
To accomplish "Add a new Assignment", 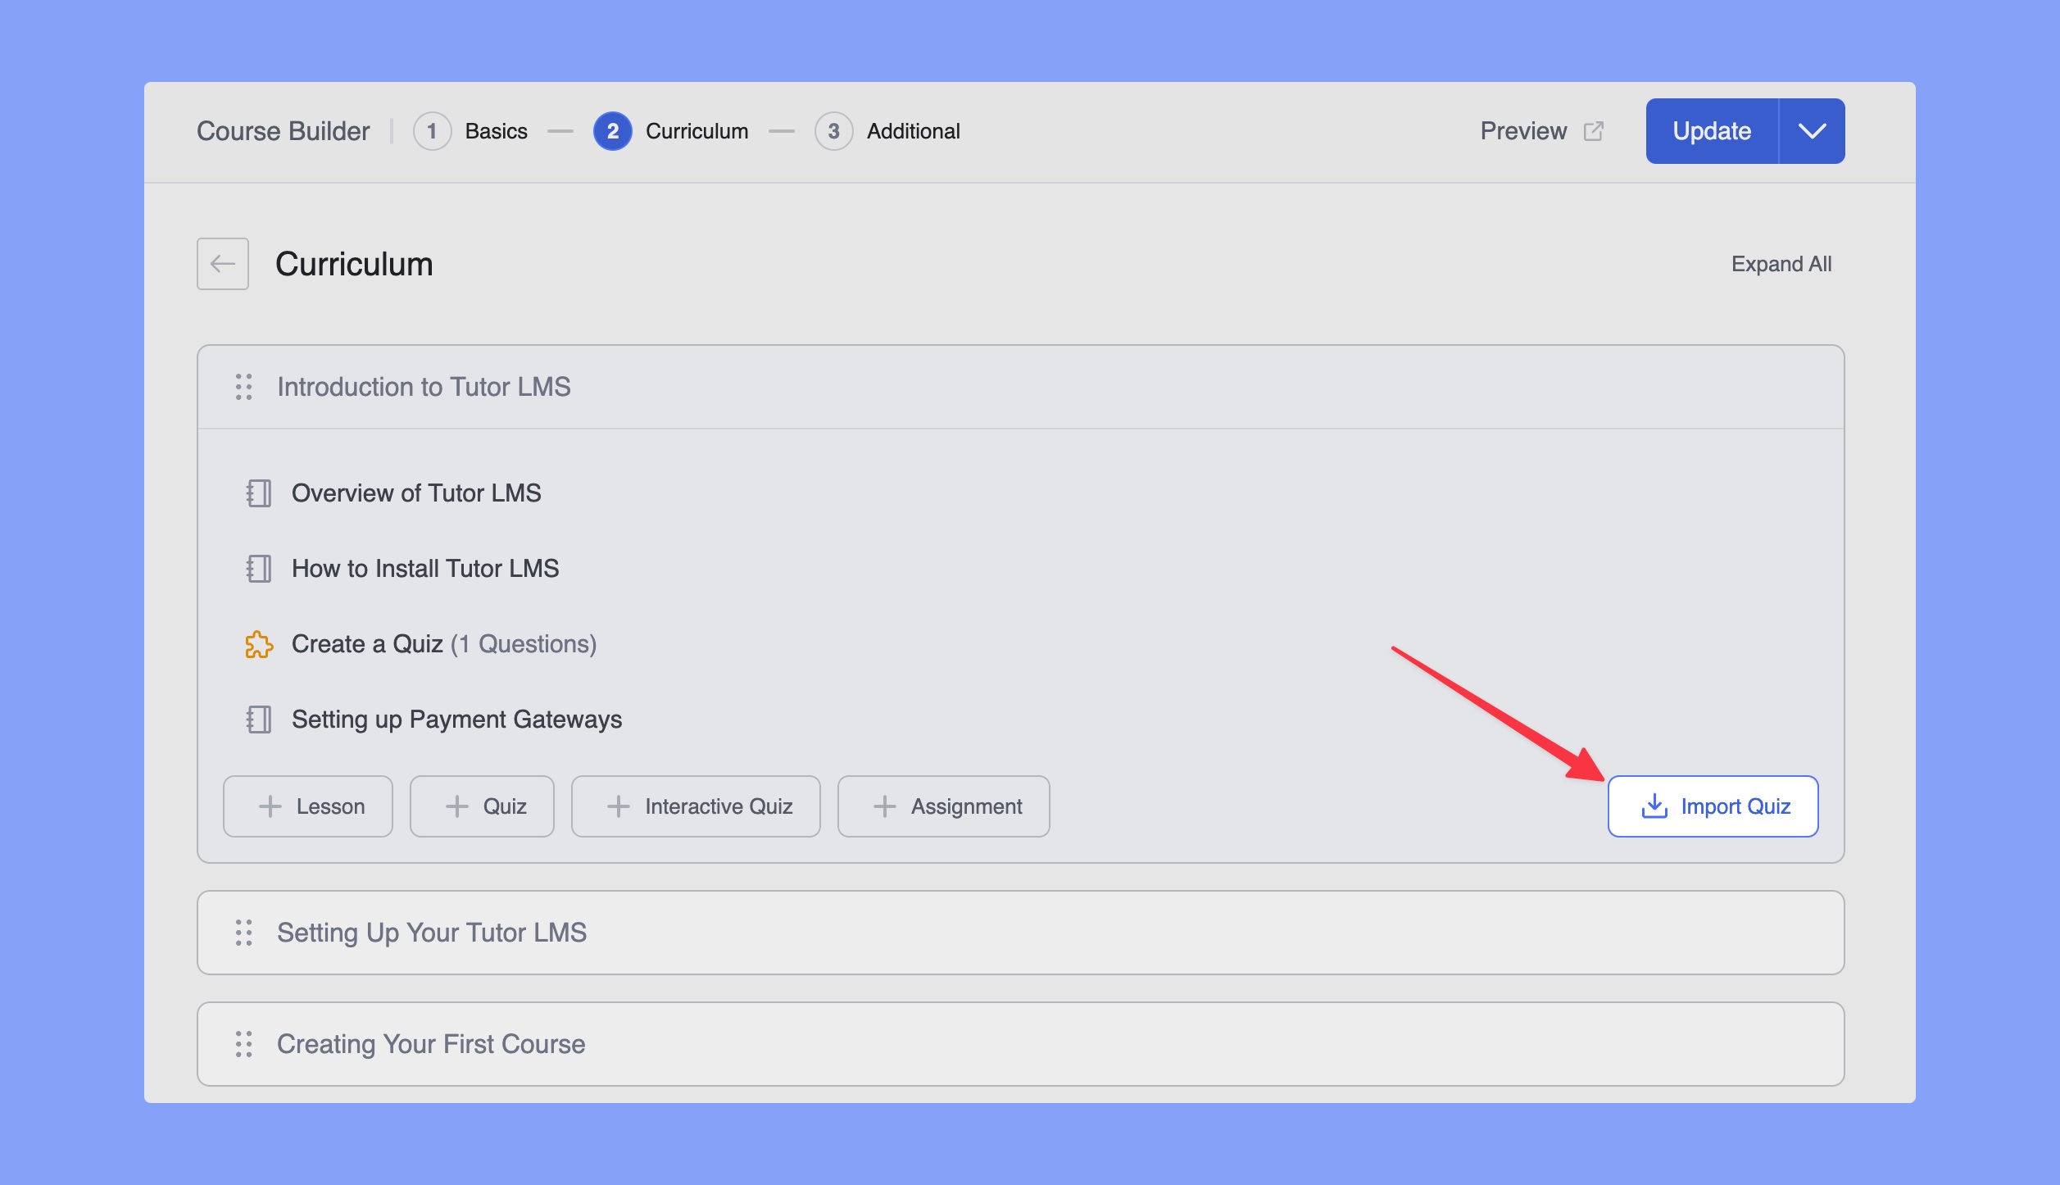I will pos(943,806).
